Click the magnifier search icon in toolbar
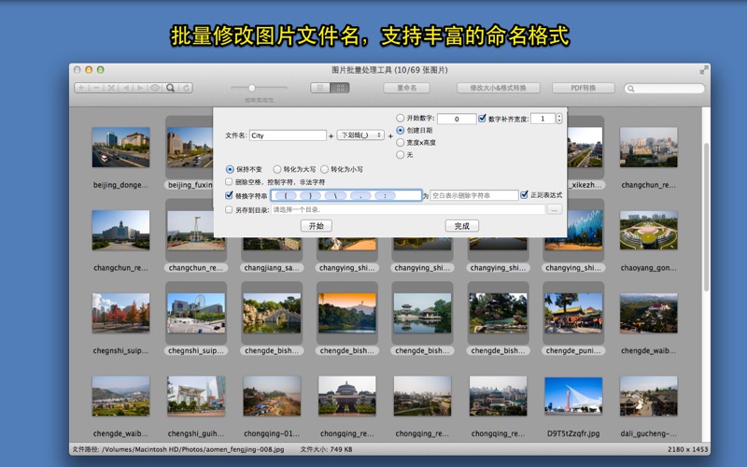 [170, 88]
